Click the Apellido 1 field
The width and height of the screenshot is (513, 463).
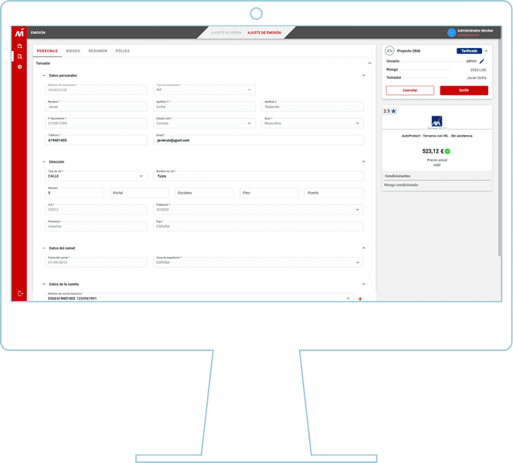pos(204,106)
